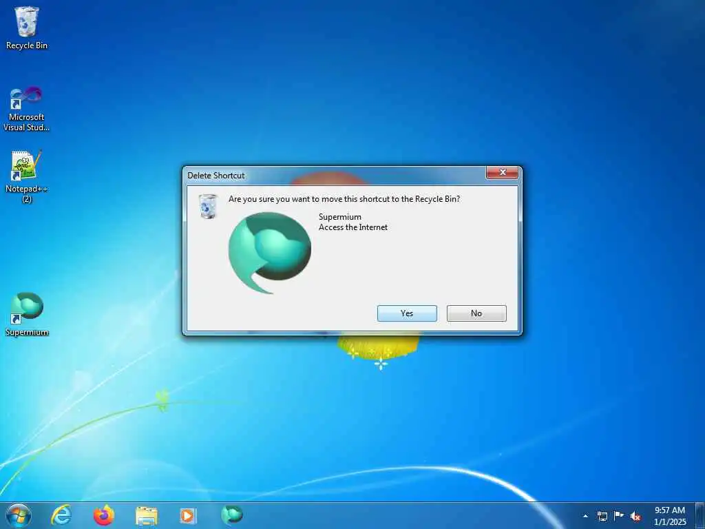The image size is (705, 529).
Task: Open Supermium from the taskbar
Action: (x=232, y=515)
